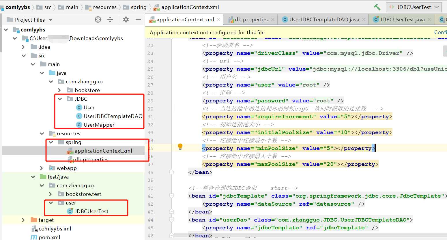447x240 pixels.
Task: Click the webapp folder icon
Action: pyautogui.click(x=52, y=168)
